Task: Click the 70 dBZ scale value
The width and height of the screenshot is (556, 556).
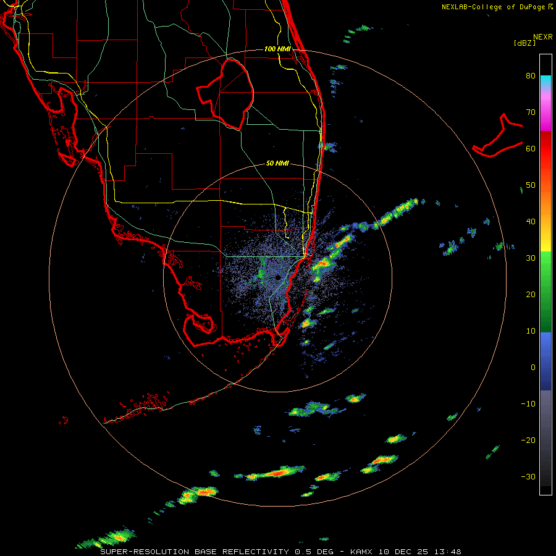Action: click(531, 112)
